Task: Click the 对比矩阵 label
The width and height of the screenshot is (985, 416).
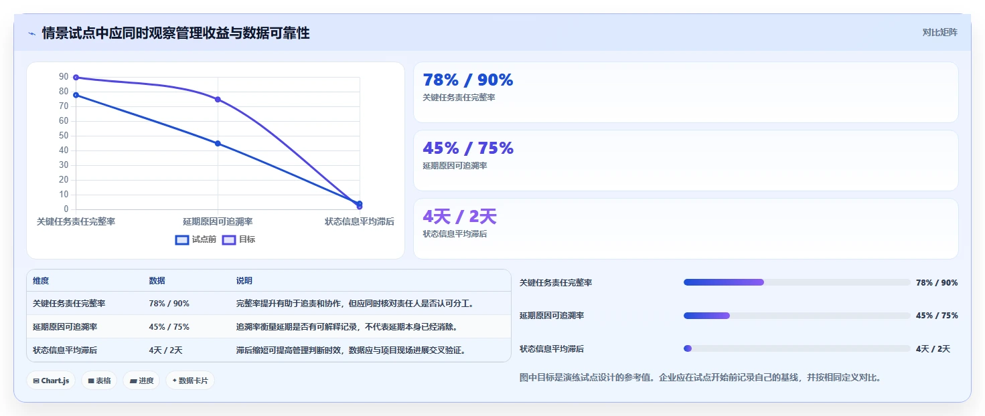Action: point(939,32)
